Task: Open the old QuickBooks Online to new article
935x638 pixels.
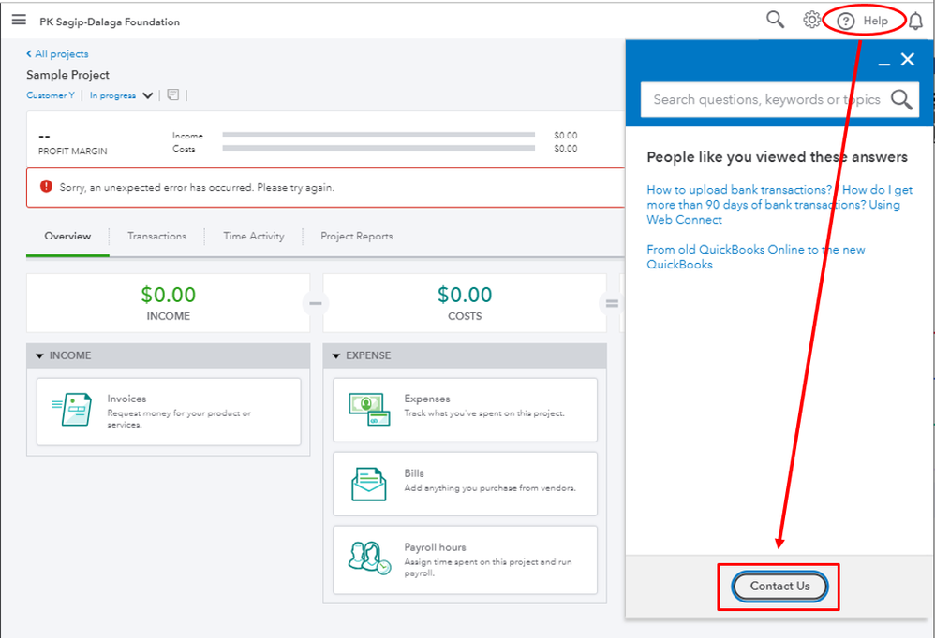Action: tap(755, 256)
